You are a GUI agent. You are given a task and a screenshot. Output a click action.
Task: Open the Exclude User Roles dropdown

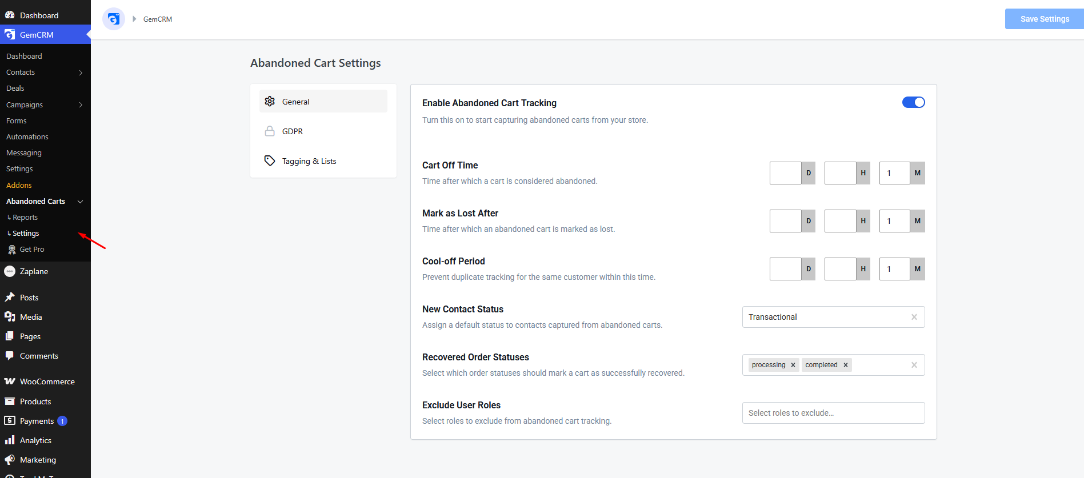833,413
